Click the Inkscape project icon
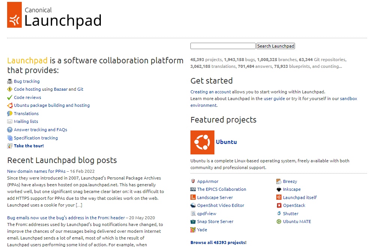Image resolution: width=370 pixels, height=247 pixels. [x=279, y=189]
